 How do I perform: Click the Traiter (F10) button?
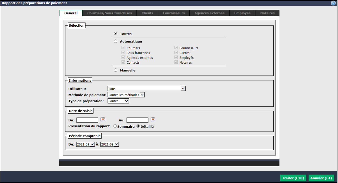click(x=293, y=178)
